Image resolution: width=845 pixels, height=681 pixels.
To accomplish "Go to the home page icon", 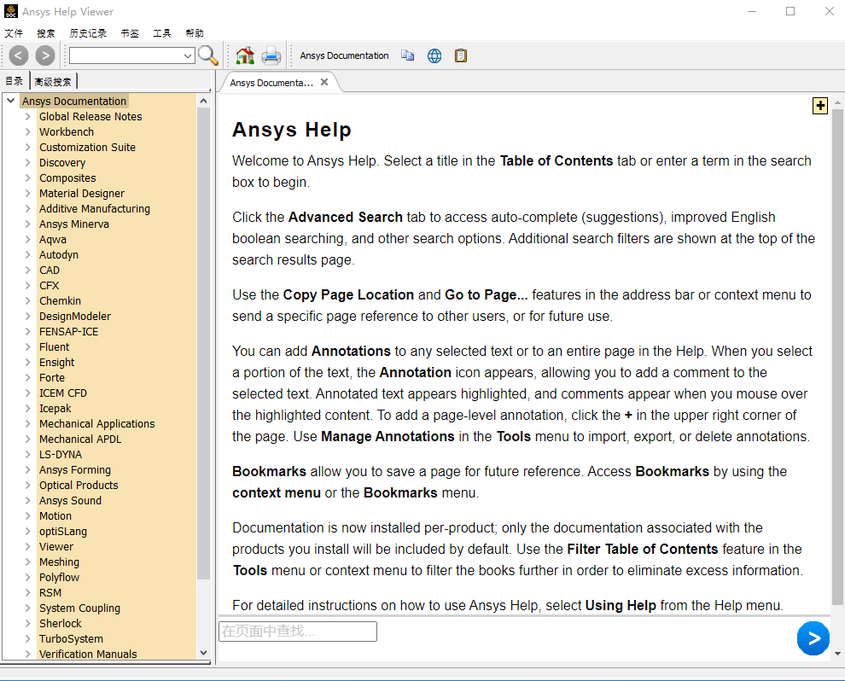I will coord(245,56).
